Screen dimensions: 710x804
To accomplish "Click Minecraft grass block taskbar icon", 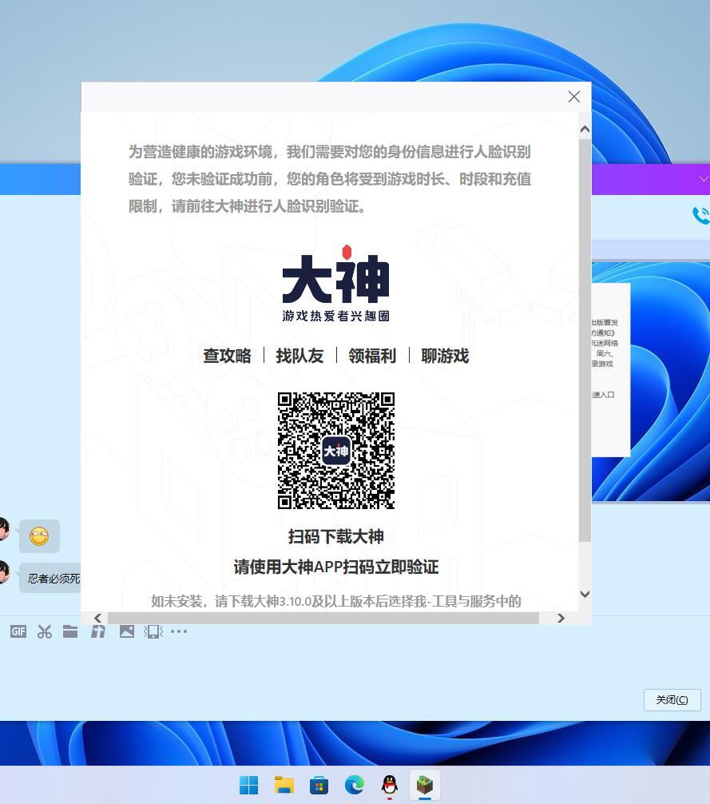I will 425,785.
